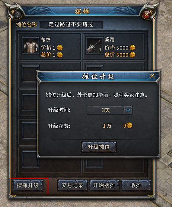The height and width of the screenshot is (207, 172).
Task: Click the 摆摊升级 button
Action: pyautogui.click(x=28, y=185)
